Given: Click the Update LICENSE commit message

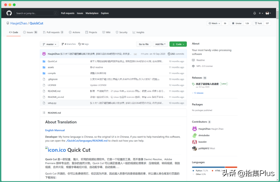Looking at the screenshot, I should (98, 85).
